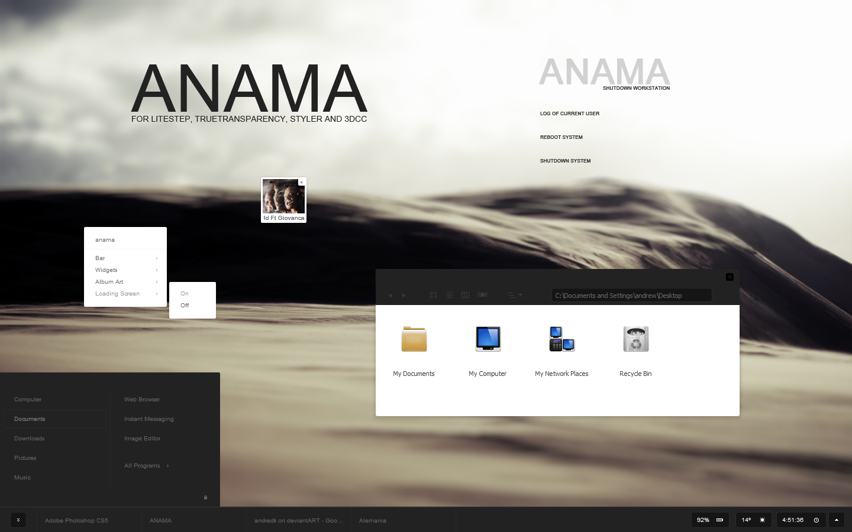Toggle the start menu arrow button in taskbar
852x532 pixels.
tap(18, 520)
